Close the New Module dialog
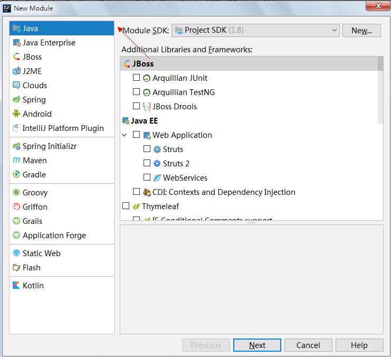Viewport: 391px width, 357px height. pos(378,5)
